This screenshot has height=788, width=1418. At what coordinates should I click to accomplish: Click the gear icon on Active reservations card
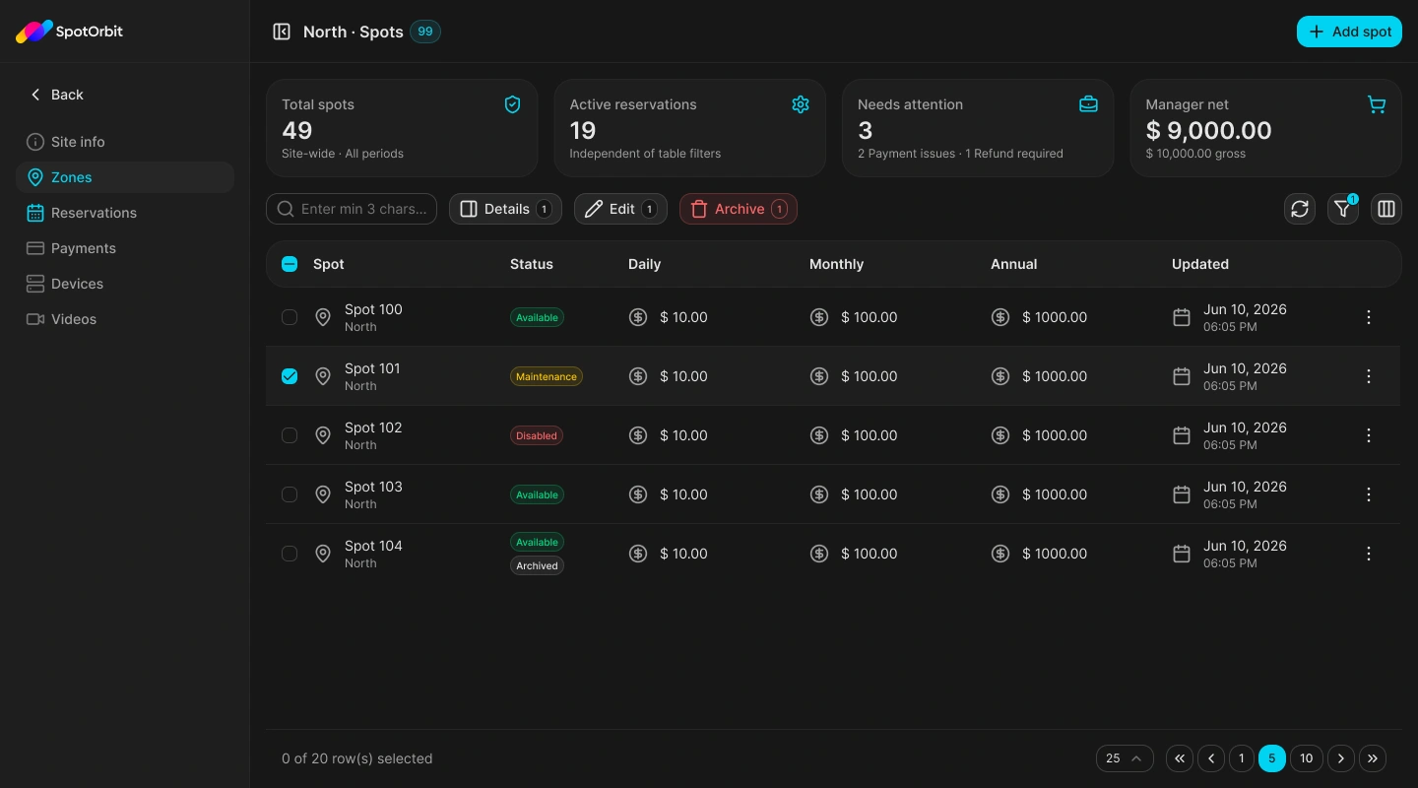pos(801,104)
